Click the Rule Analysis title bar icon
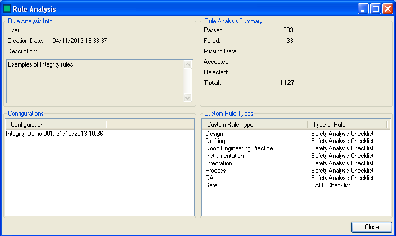Viewport: 396px width, 236px height. pyautogui.click(x=7, y=9)
